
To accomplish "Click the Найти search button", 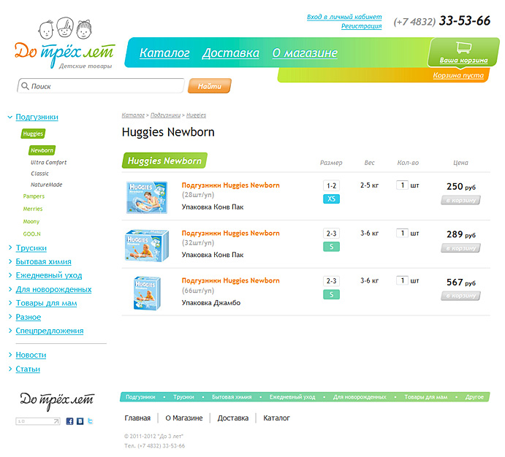I will (210, 86).
